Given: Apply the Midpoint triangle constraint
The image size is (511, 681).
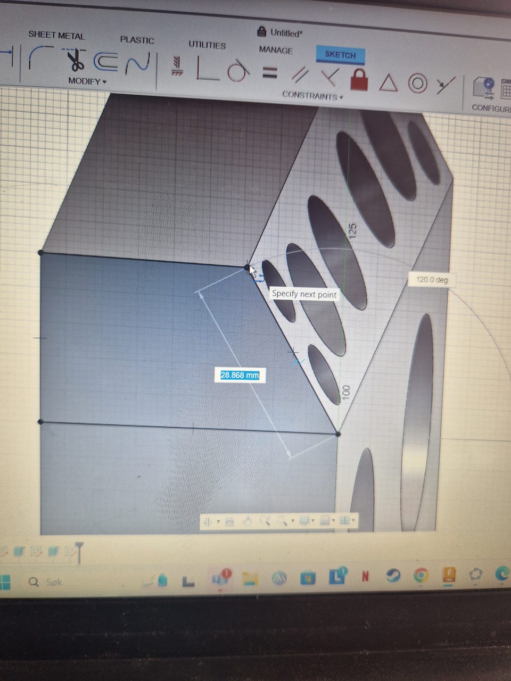Looking at the screenshot, I should coord(388,82).
